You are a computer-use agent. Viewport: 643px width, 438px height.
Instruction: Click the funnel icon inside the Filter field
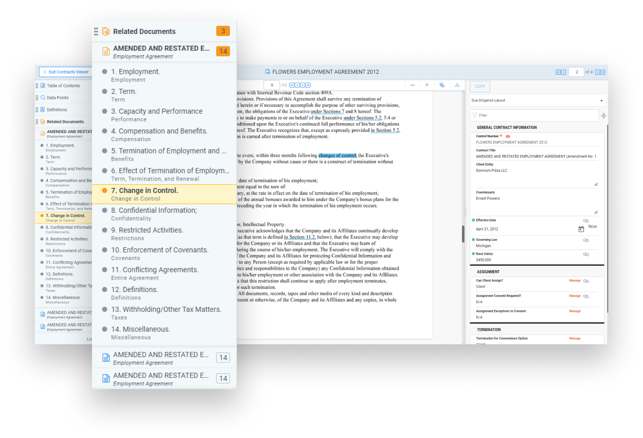tap(474, 115)
